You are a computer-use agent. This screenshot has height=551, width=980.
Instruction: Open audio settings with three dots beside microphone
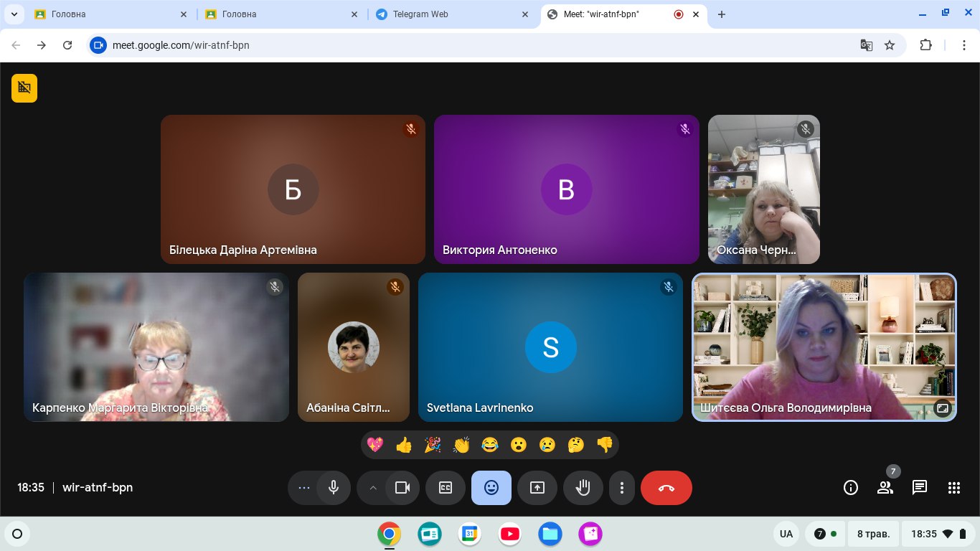click(303, 488)
